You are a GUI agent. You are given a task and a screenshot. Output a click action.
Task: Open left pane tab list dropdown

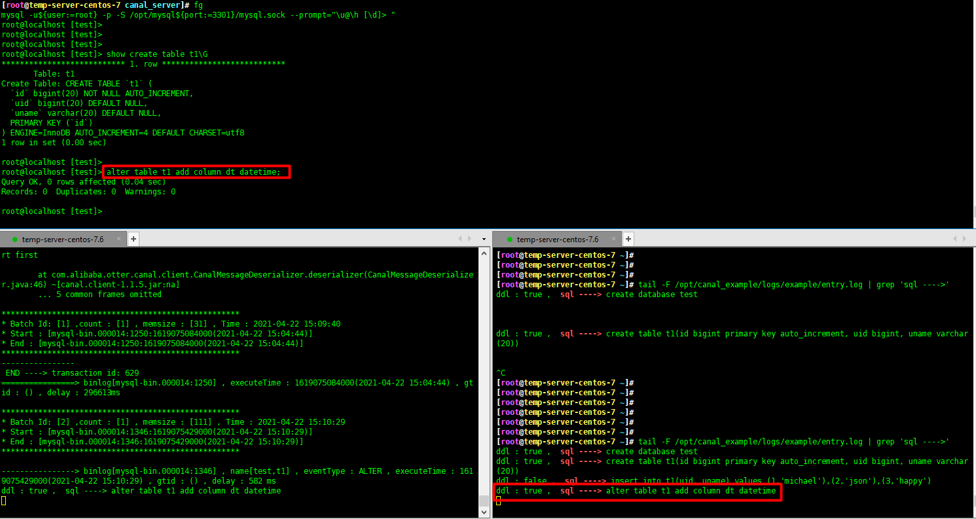click(484, 240)
